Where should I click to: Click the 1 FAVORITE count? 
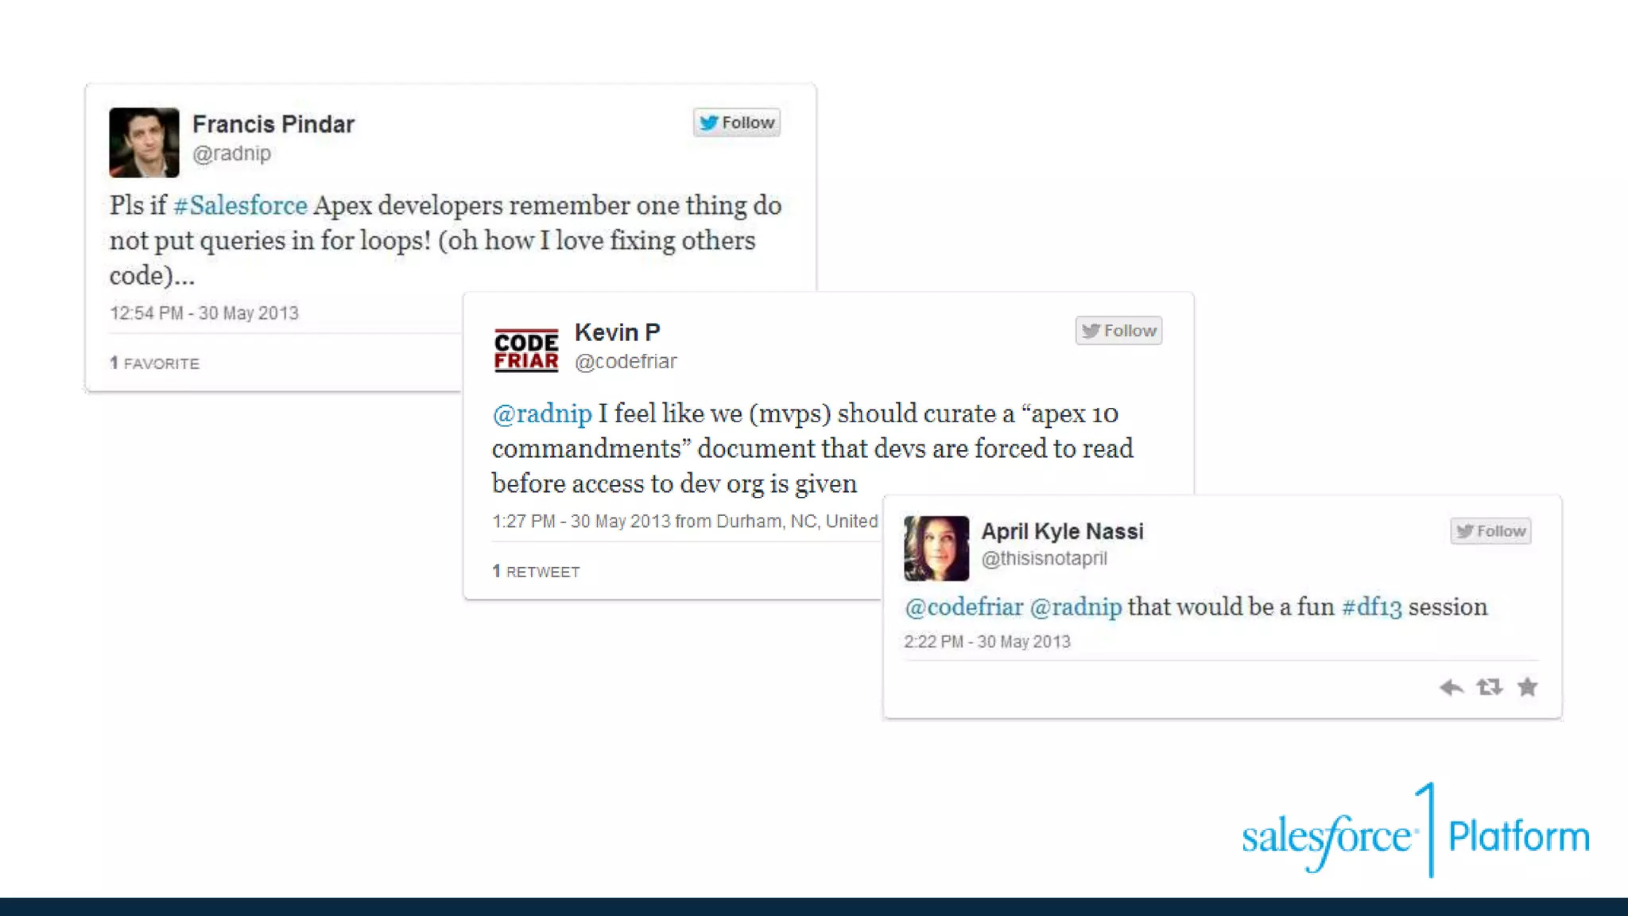[155, 363]
